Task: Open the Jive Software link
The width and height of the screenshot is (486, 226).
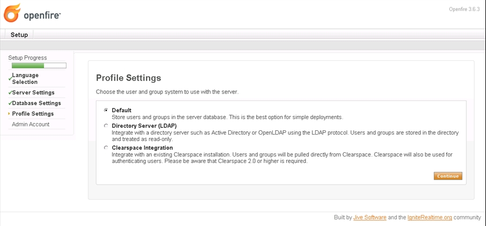Action: point(370,217)
